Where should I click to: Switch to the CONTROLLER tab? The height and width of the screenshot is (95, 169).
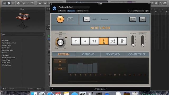[x=137, y=54]
